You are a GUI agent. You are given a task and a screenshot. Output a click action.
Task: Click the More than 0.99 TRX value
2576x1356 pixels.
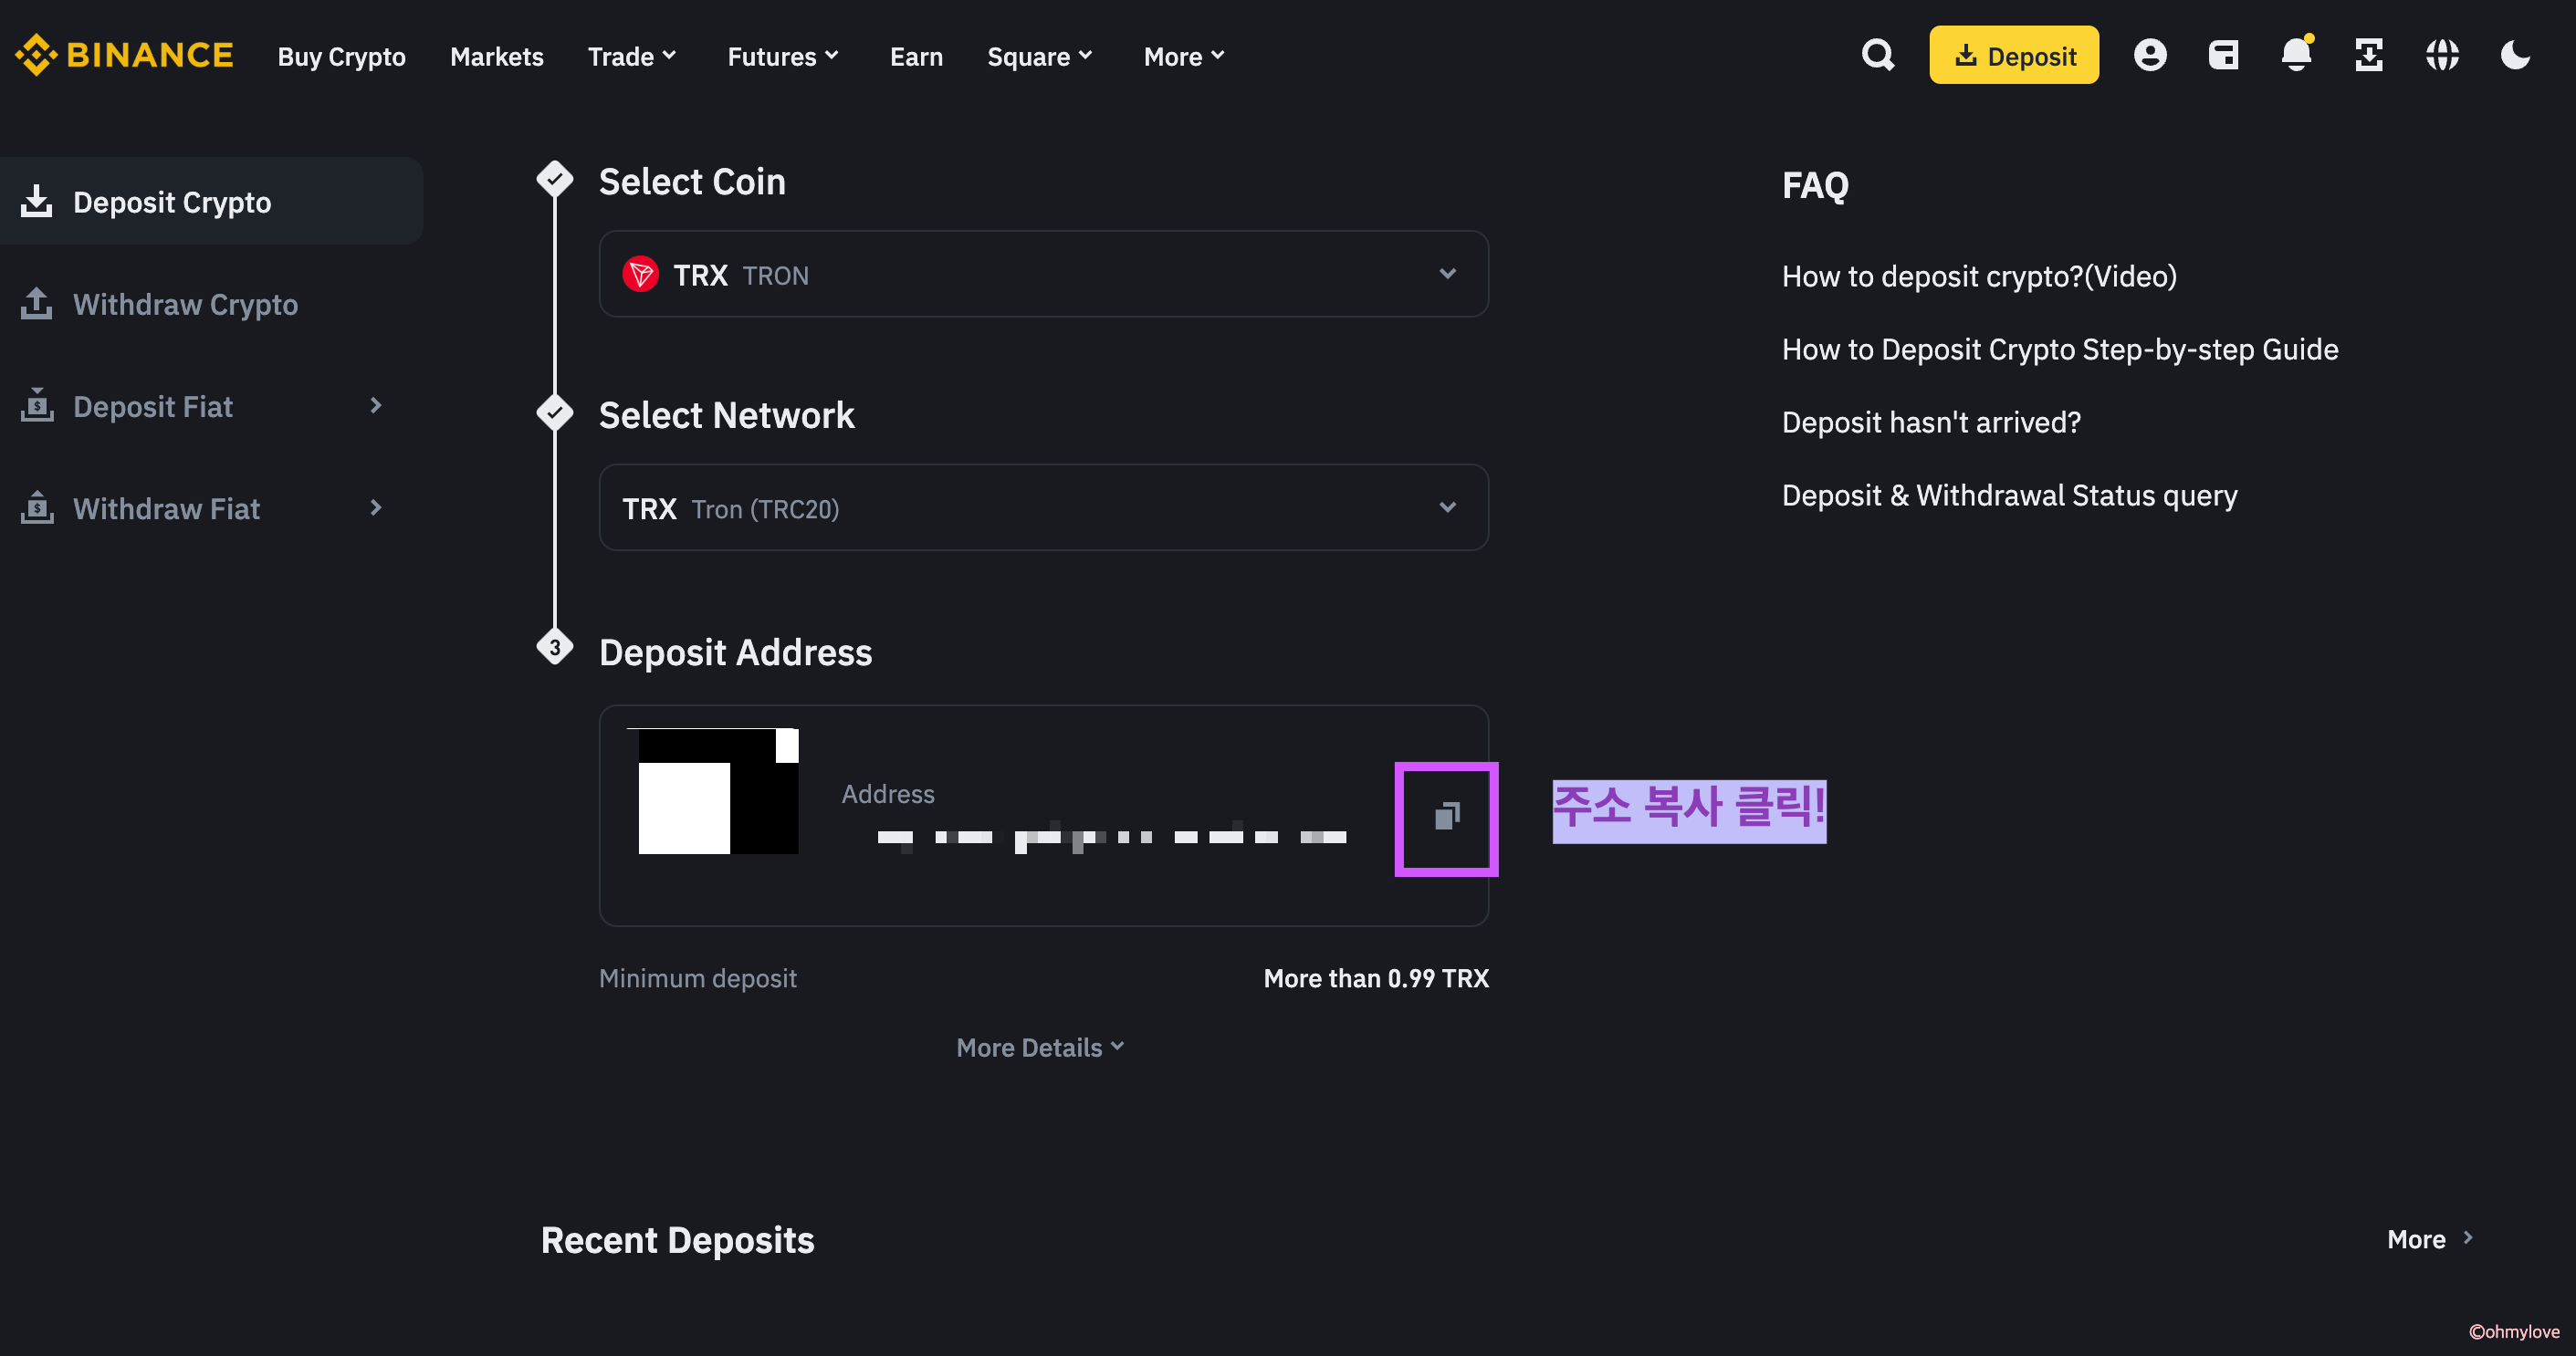pyautogui.click(x=1376, y=978)
